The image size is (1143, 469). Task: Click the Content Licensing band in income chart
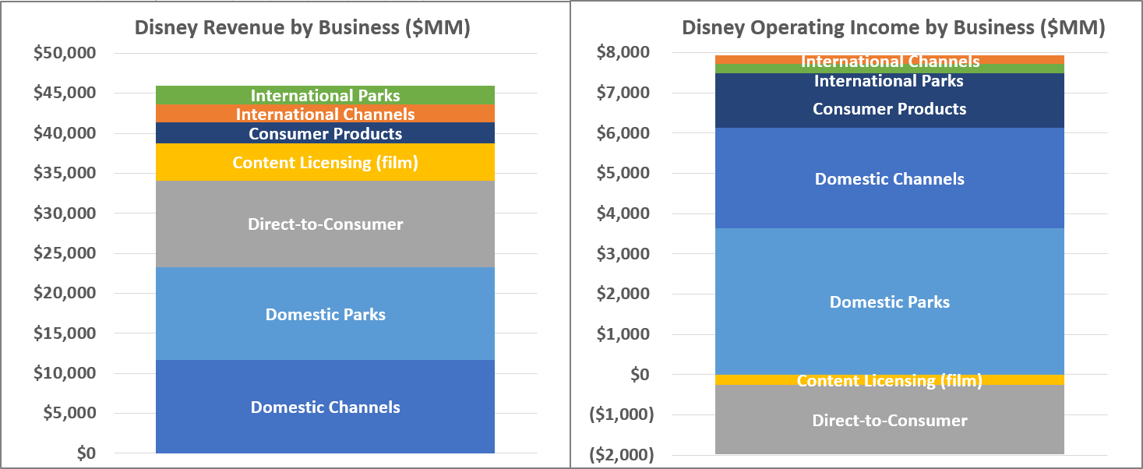[888, 381]
